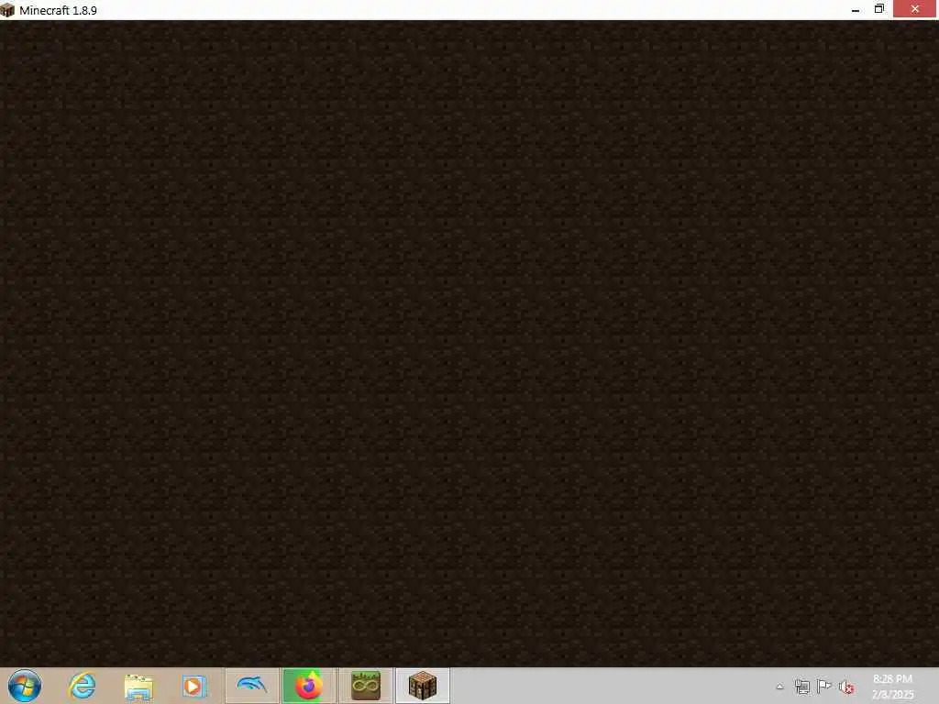Image resolution: width=939 pixels, height=704 pixels.
Task: Select the Minecraft crafting table taskbar icon
Action: coord(422,686)
